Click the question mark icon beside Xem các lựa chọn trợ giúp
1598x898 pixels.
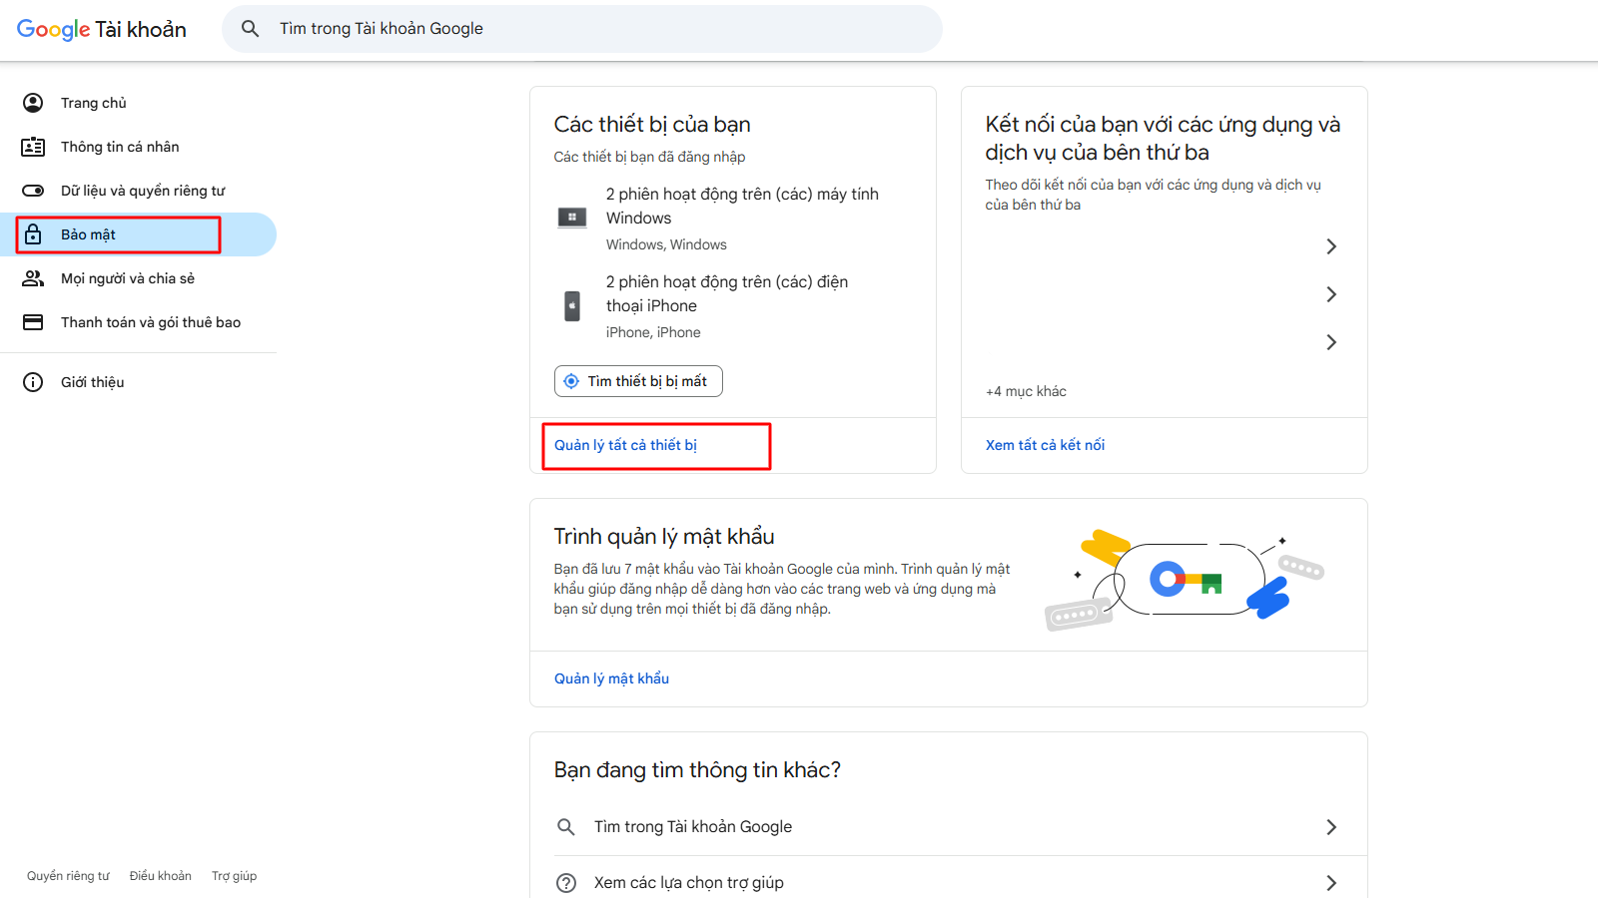(x=566, y=882)
